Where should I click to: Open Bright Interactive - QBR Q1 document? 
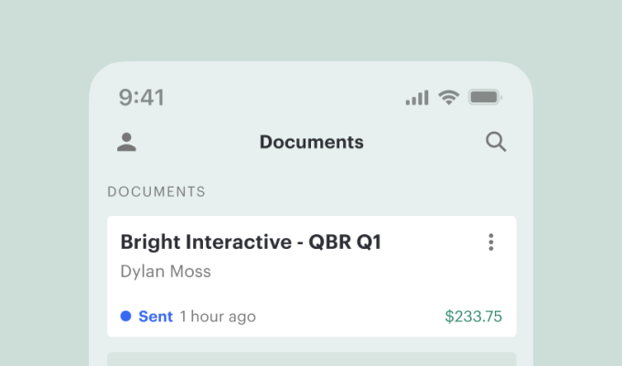pos(251,242)
